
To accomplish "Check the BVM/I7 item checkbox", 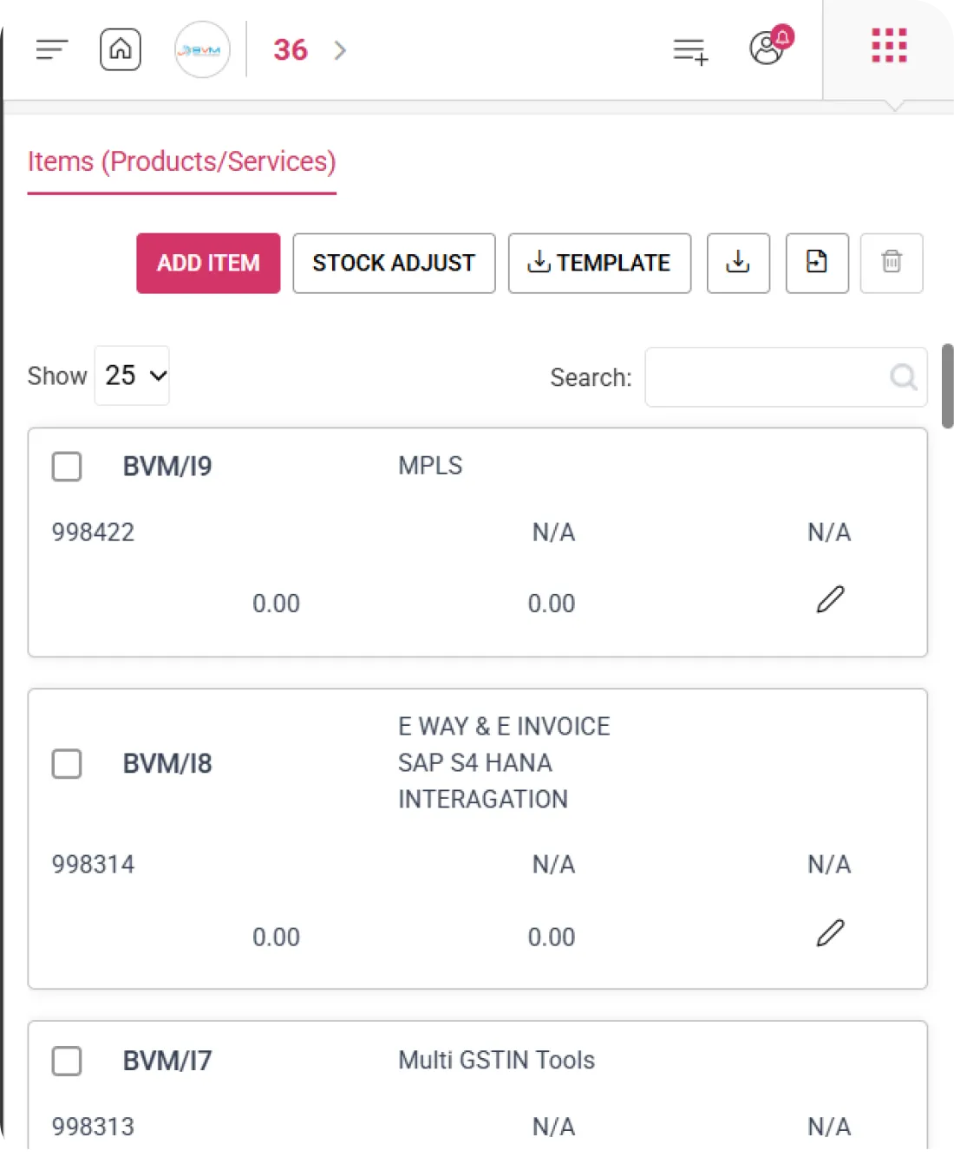I will click(x=67, y=1061).
